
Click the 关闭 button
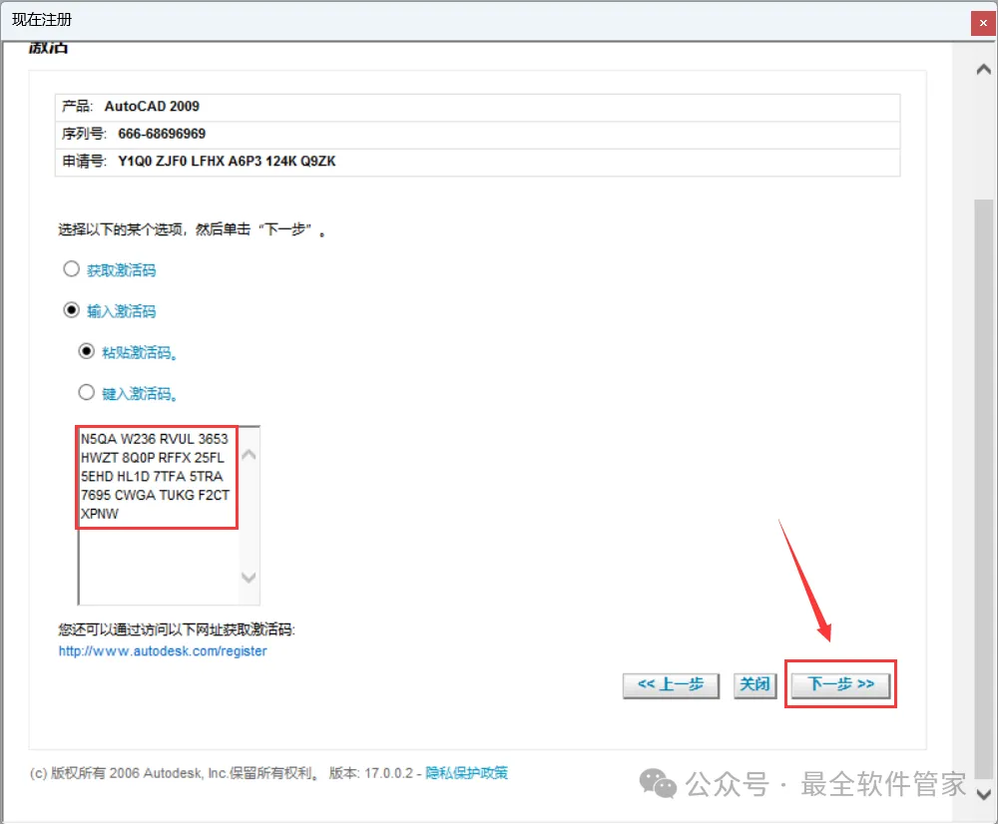pos(754,685)
